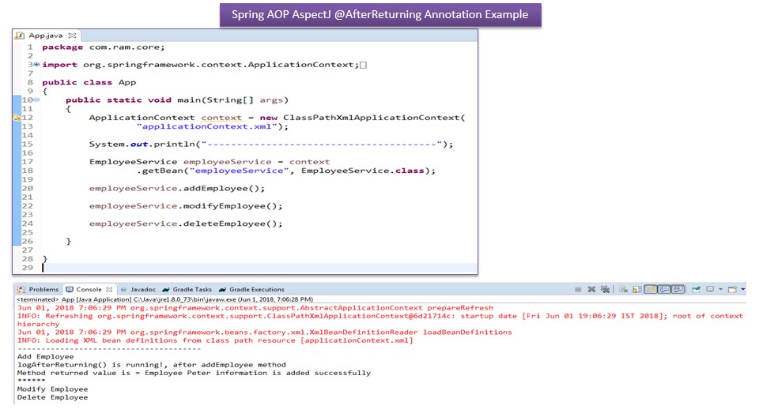Click the employeeService.deleteEmployee(); line
The image size is (759, 417).
[186, 224]
